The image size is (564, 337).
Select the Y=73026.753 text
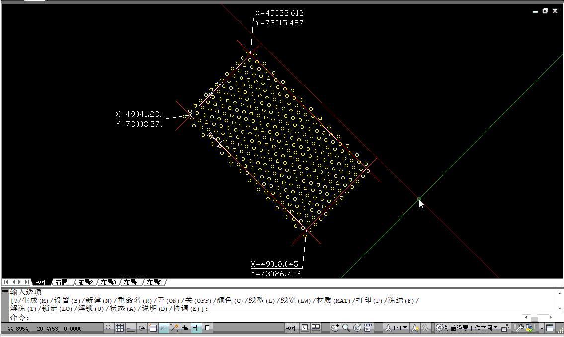pyautogui.click(x=276, y=274)
